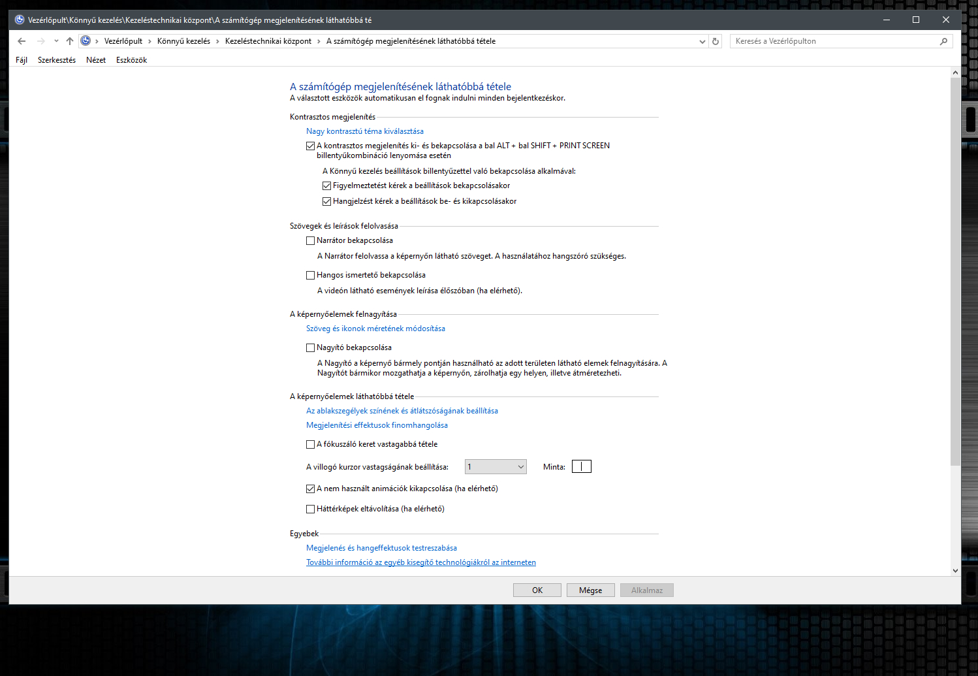Screen dimensions: 978x676
Task: Click the Forward navigation arrow
Action: point(41,41)
